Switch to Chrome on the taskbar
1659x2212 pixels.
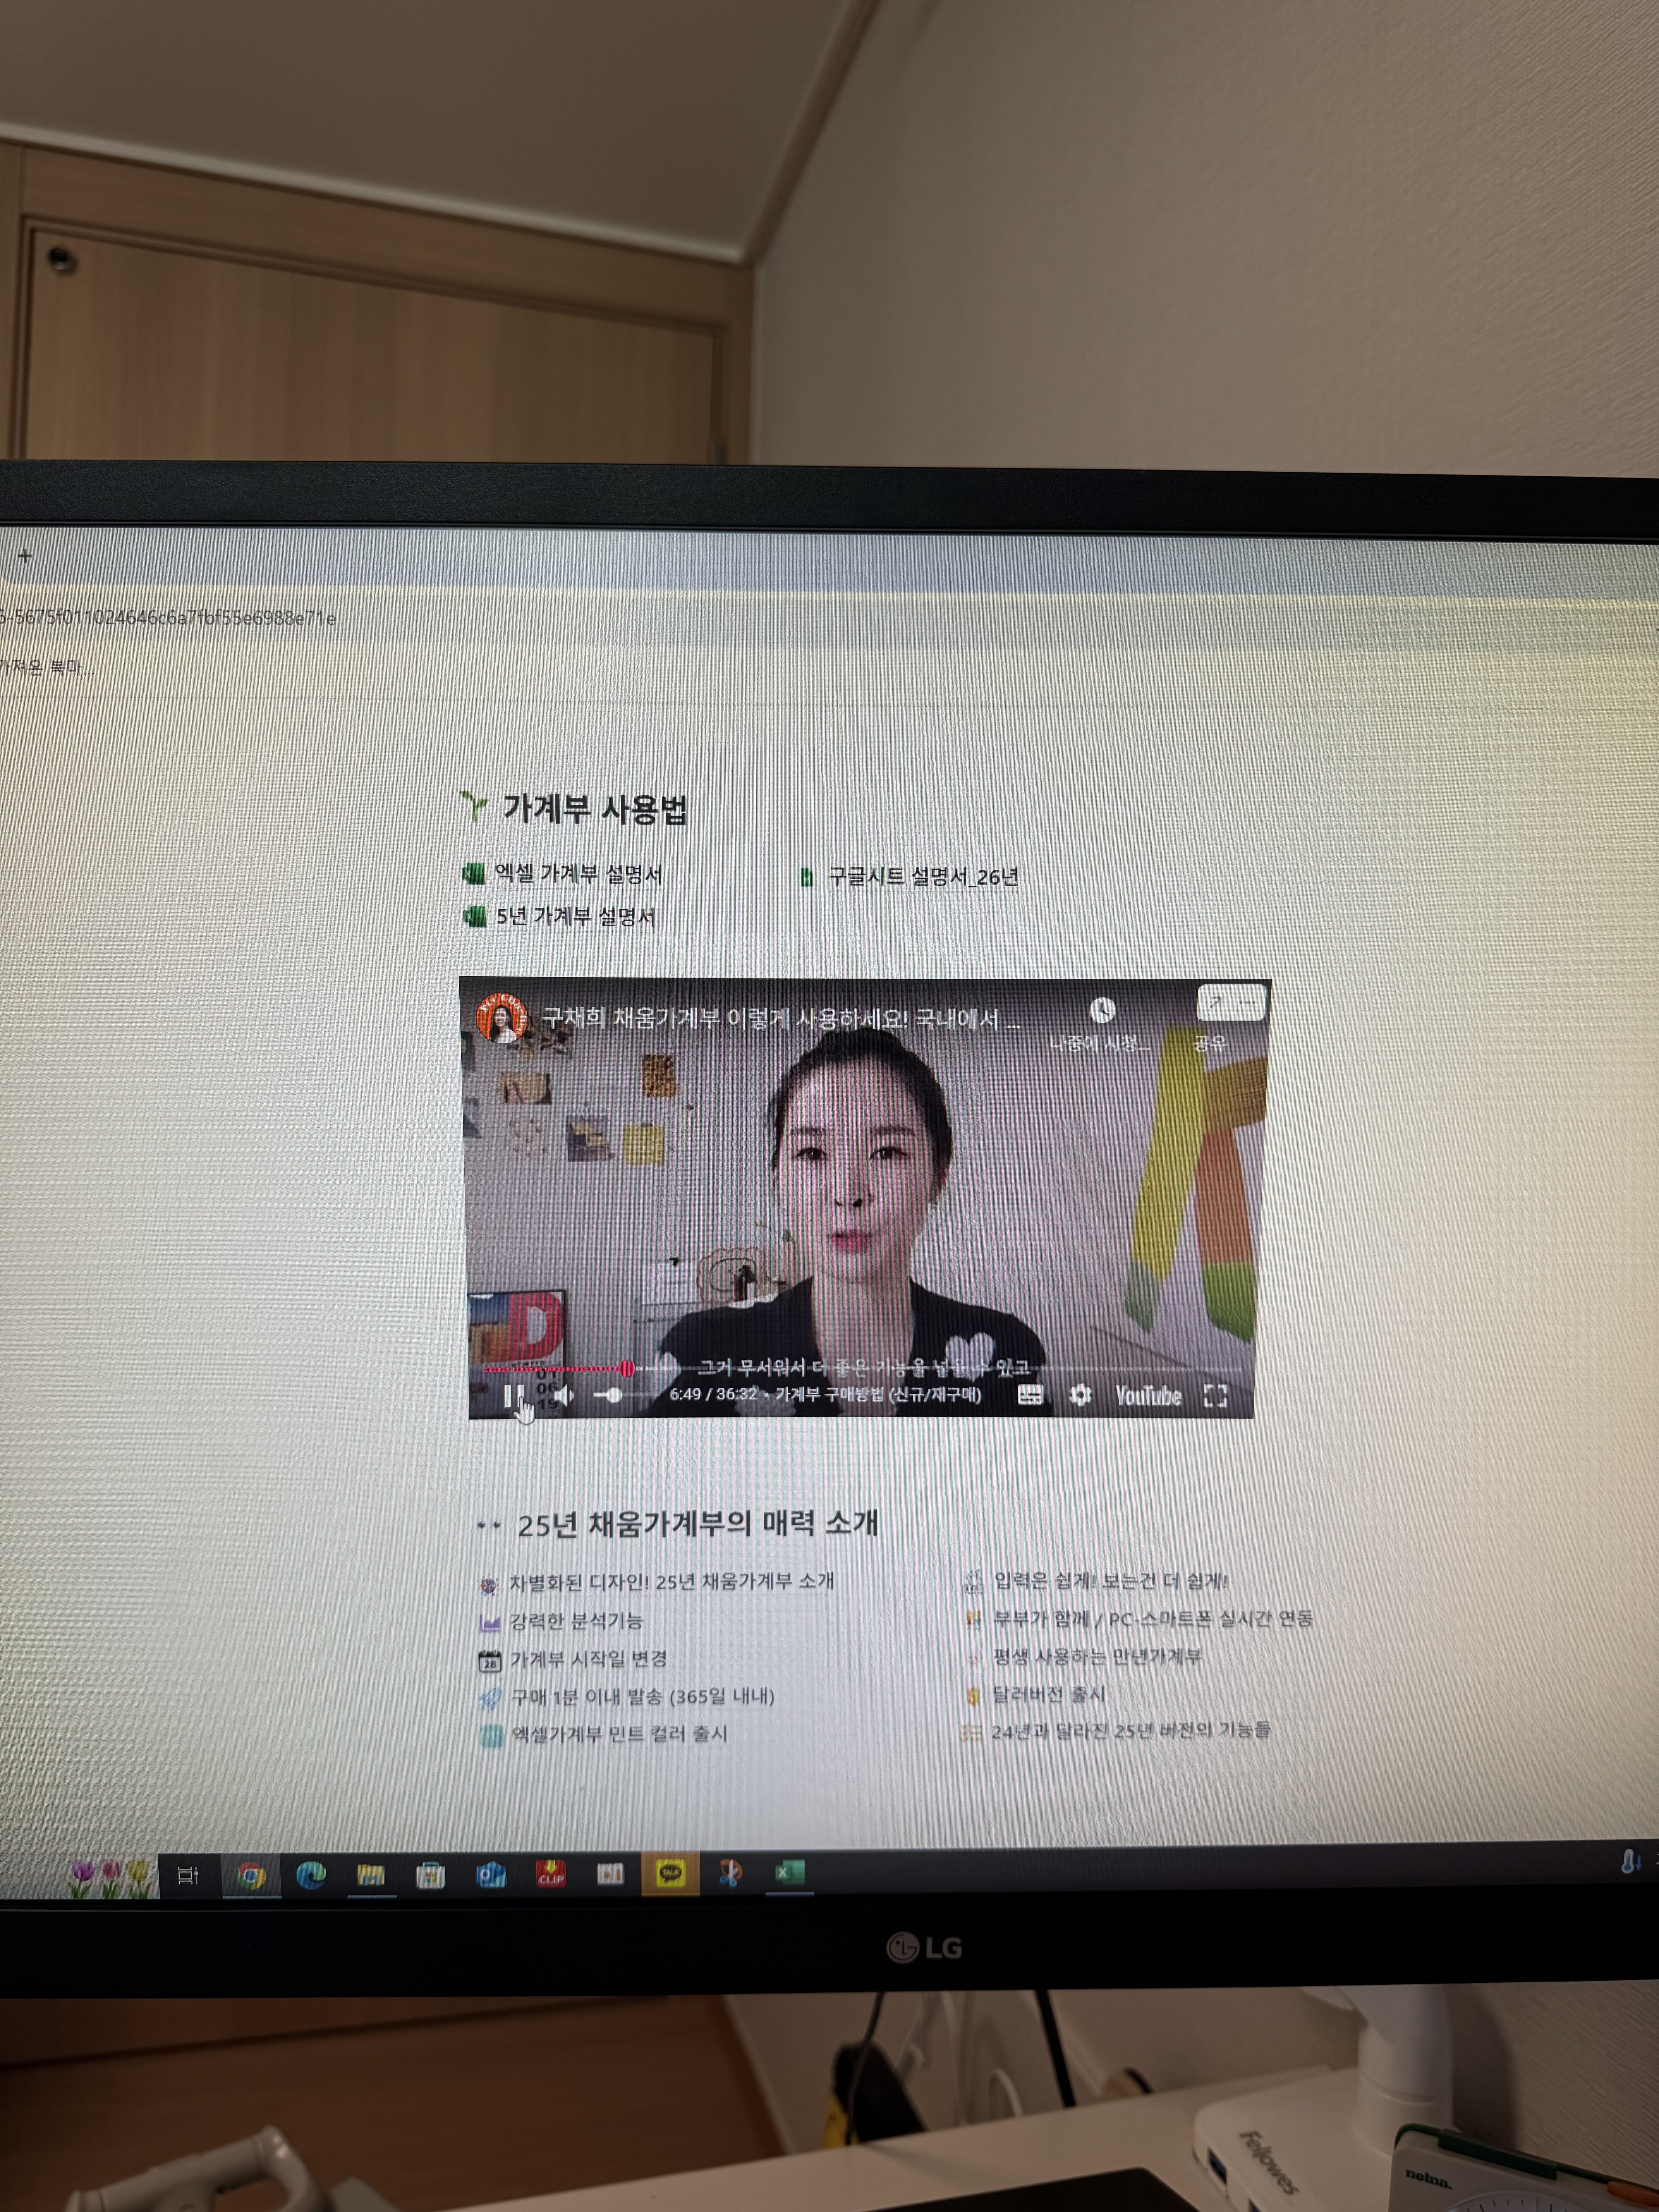251,1876
